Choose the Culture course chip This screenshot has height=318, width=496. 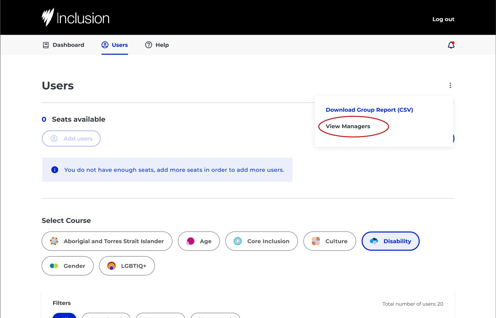[x=329, y=241]
